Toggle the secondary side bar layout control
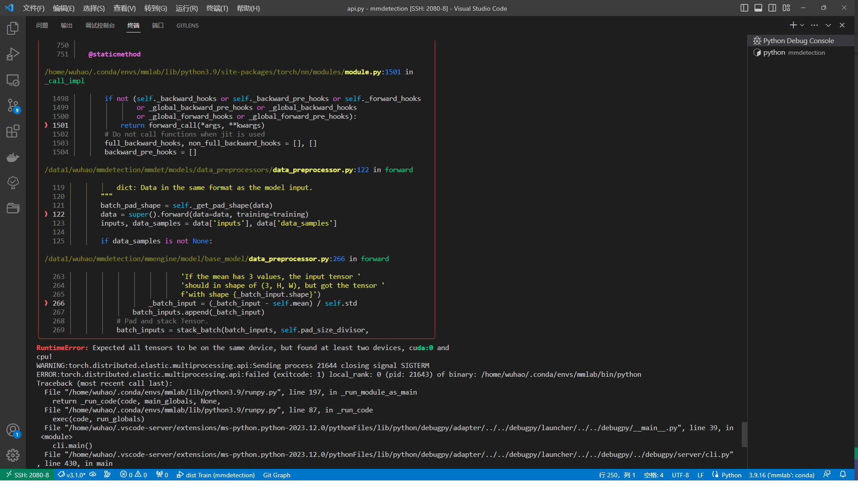858x484 pixels. (772, 8)
